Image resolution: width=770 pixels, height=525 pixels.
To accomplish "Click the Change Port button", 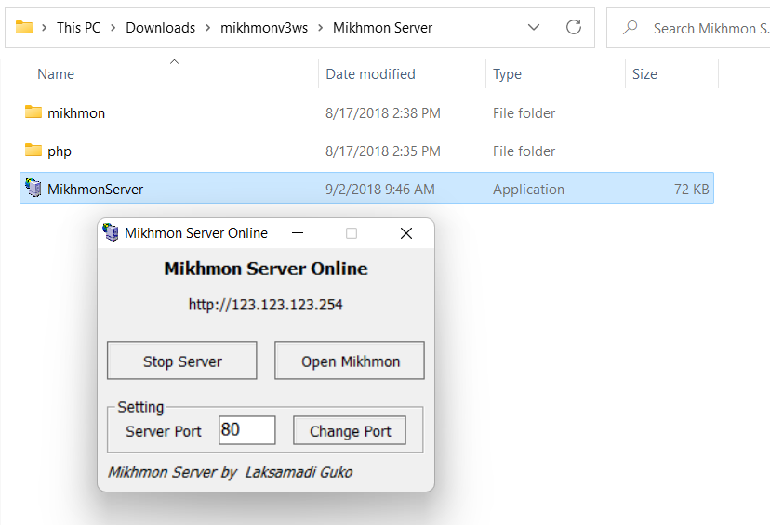I will (350, 431).
